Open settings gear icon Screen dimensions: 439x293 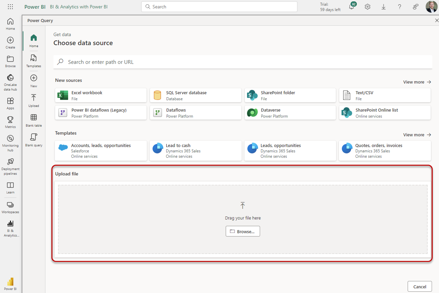367,7
